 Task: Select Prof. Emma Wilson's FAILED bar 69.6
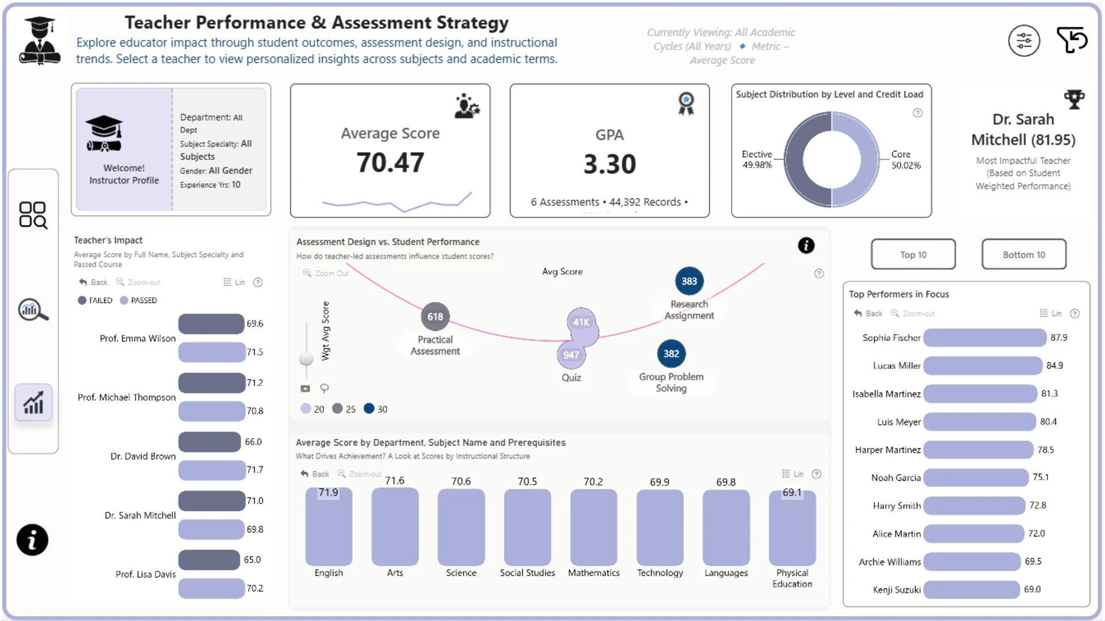point(211,324)
